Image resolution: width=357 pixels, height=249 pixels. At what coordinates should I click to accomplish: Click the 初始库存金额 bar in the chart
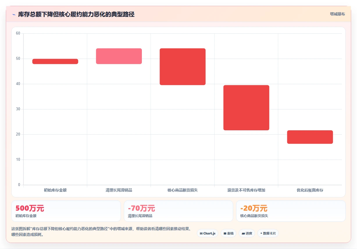tap(55, 61)
